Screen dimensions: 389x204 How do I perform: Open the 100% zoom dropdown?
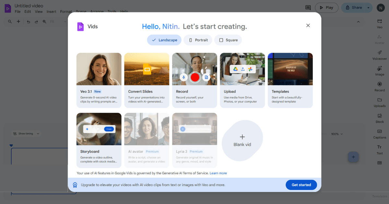point(336,134)
